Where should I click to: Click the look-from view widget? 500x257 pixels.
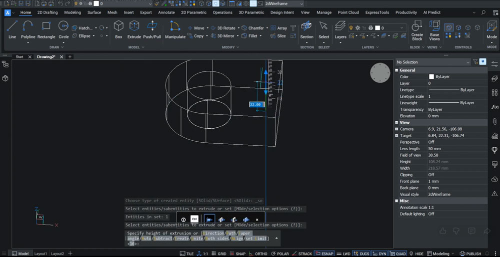click(380, 73)
